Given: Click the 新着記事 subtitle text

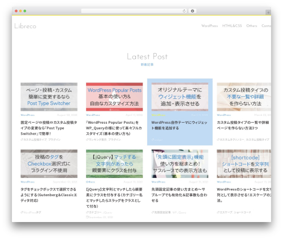Looking at the screenshot, I should (x=147, y=64).
